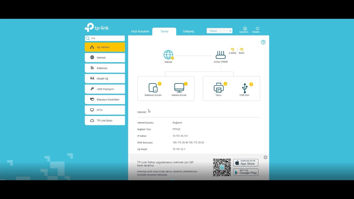Click the gateway value 78.191.32.1
This screenshot has width=354, height=199.
tap(179, 149)
